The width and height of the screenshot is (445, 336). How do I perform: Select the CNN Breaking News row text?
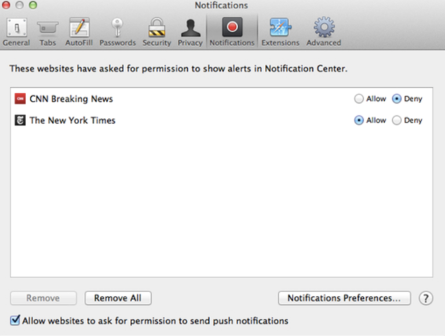(71, 98)
